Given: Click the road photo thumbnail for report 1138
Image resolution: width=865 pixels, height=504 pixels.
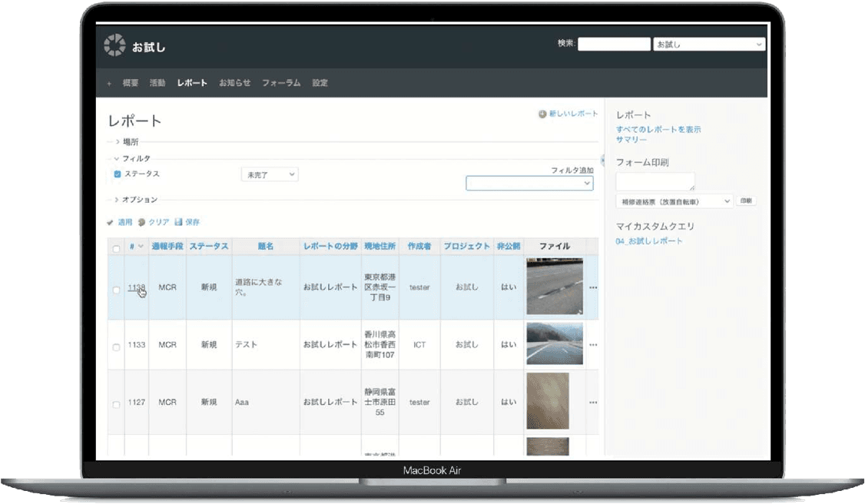Looking at the screenshot, I should click(554, 286).
